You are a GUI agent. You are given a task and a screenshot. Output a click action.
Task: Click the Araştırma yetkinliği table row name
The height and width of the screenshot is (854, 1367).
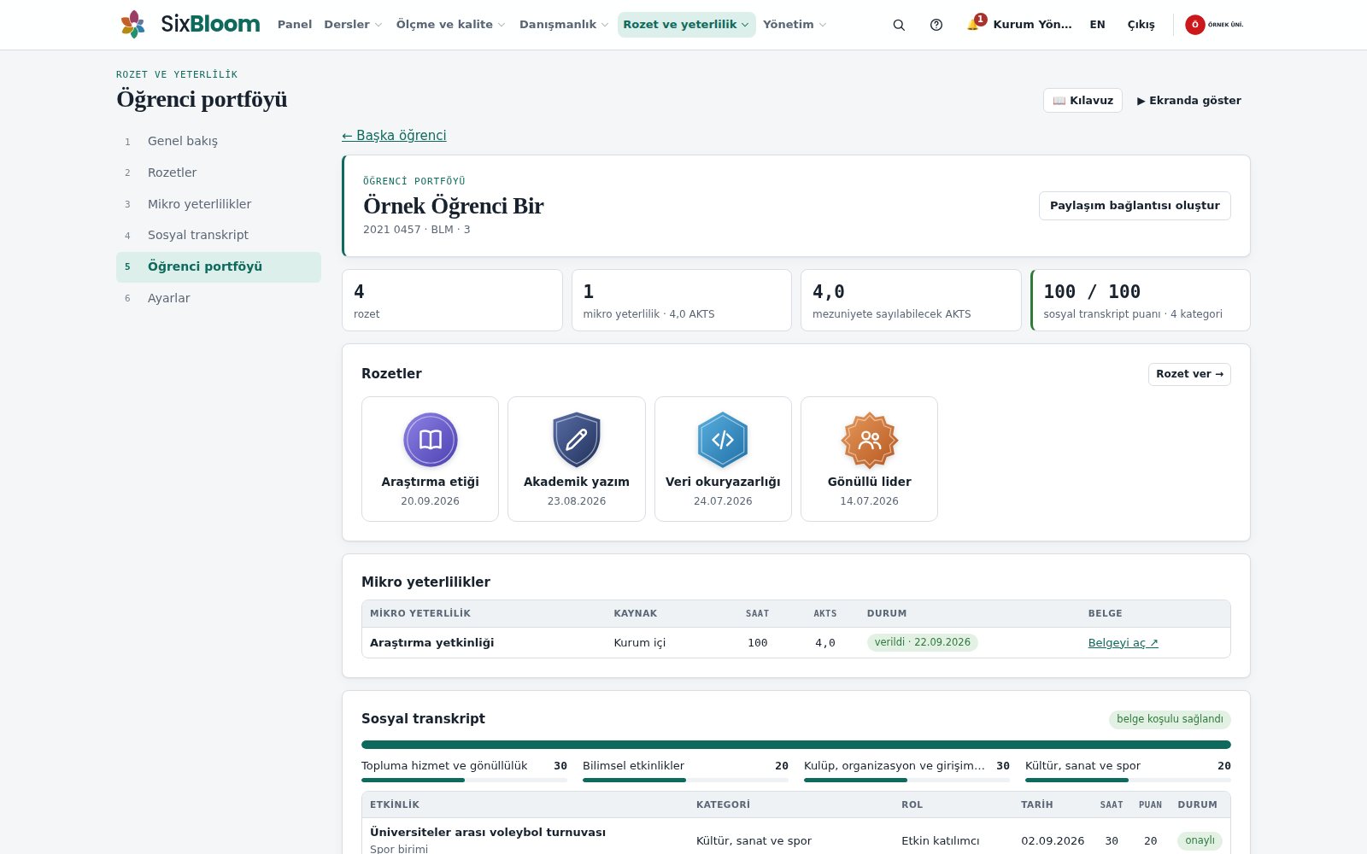click(x=431, y=643)
